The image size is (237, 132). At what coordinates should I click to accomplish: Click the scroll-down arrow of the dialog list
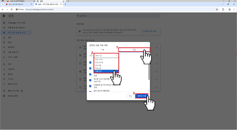149,90
